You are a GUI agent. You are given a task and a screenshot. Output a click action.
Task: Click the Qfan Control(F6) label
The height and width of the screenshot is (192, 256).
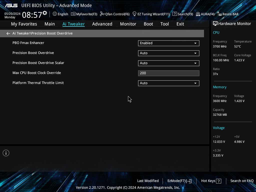tap(117, 14)
